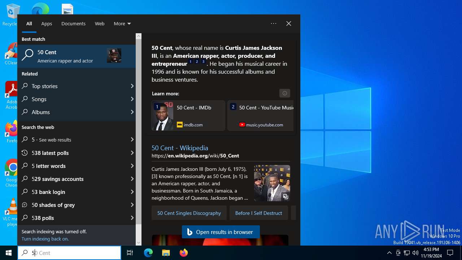Expand the 529 savings accounts arrow
Viewport: 462px width, 260px height.
pos(132,179)
